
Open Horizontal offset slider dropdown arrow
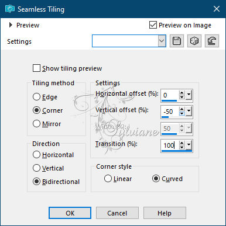pos(189,95)
